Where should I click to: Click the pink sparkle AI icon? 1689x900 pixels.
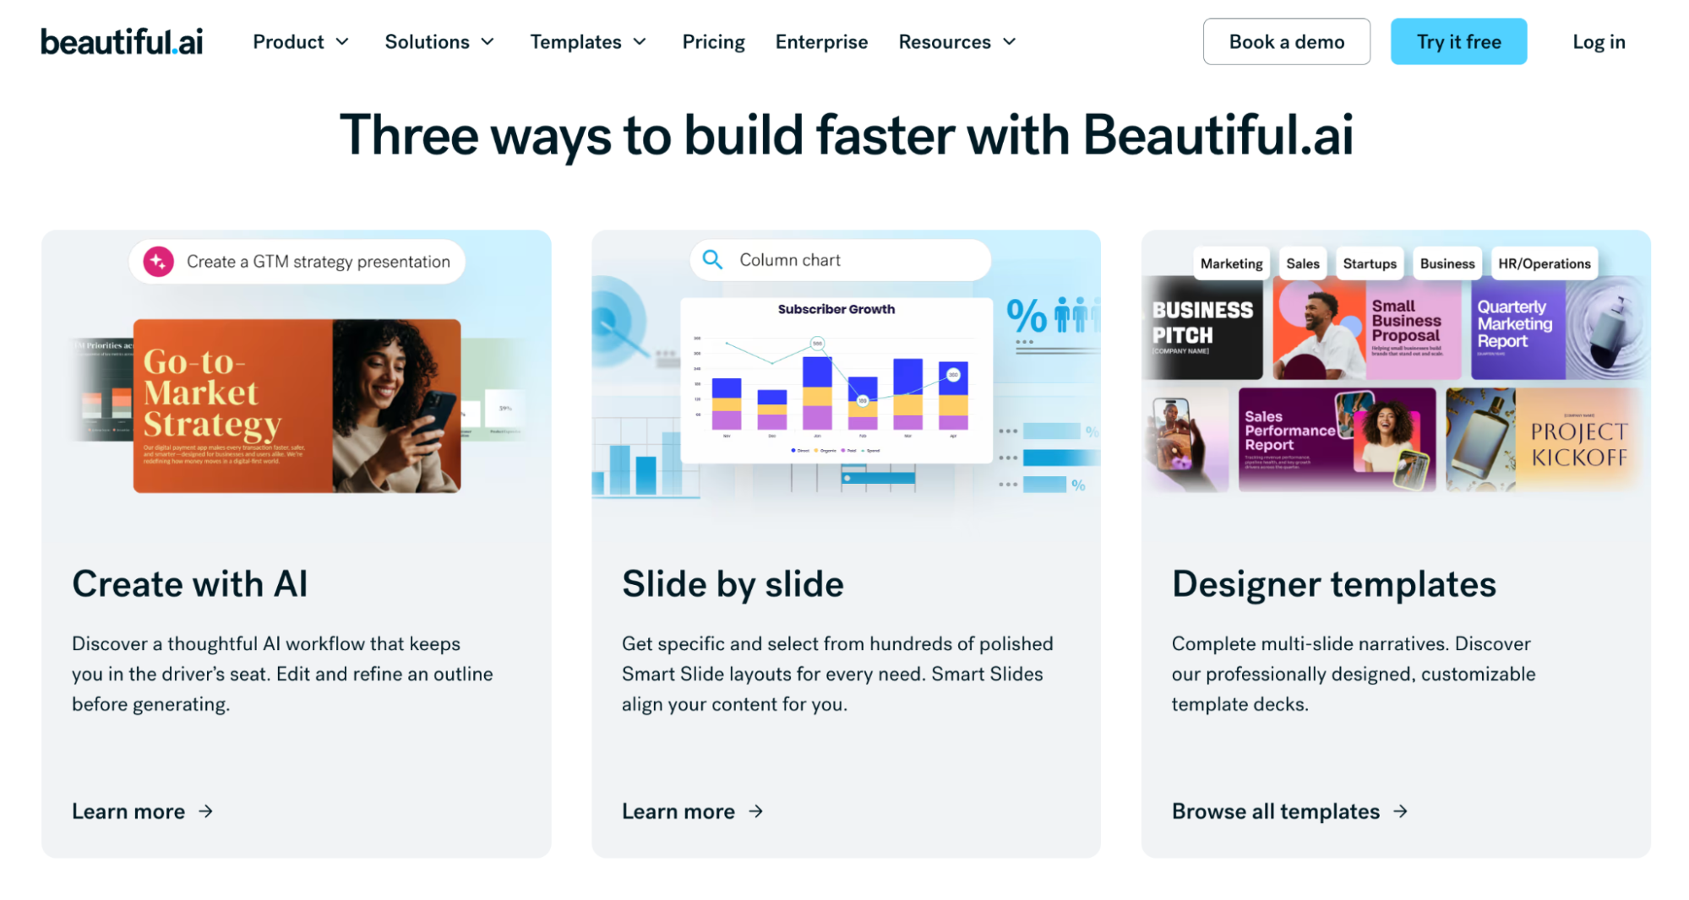coord(158,262)
